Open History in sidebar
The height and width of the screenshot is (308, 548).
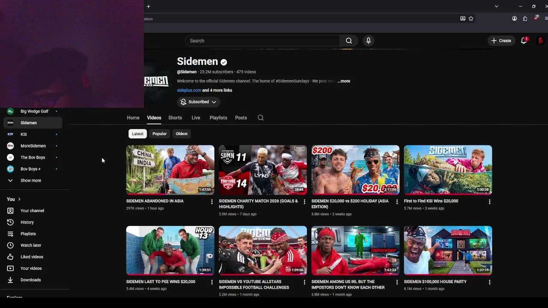point(33,222)
